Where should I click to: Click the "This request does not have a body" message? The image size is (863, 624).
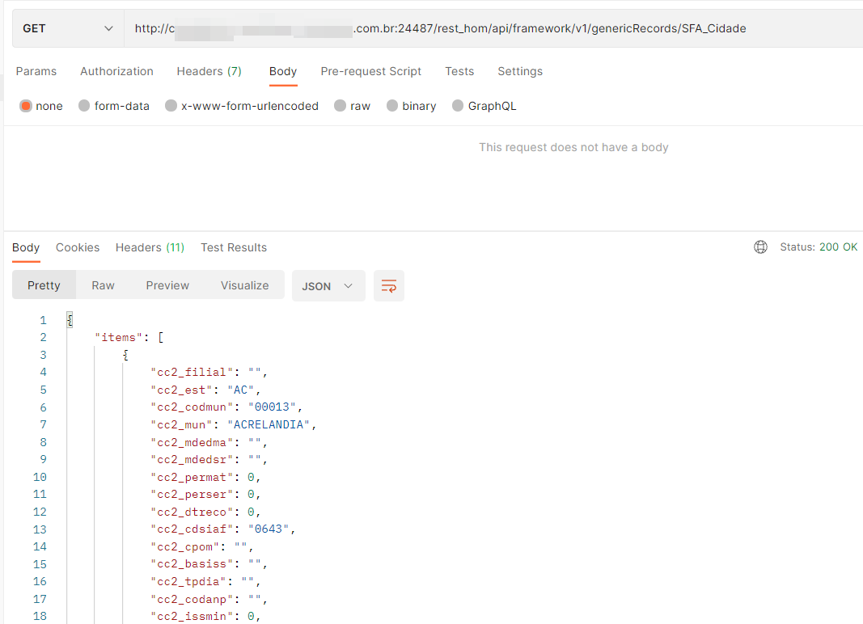573,147
